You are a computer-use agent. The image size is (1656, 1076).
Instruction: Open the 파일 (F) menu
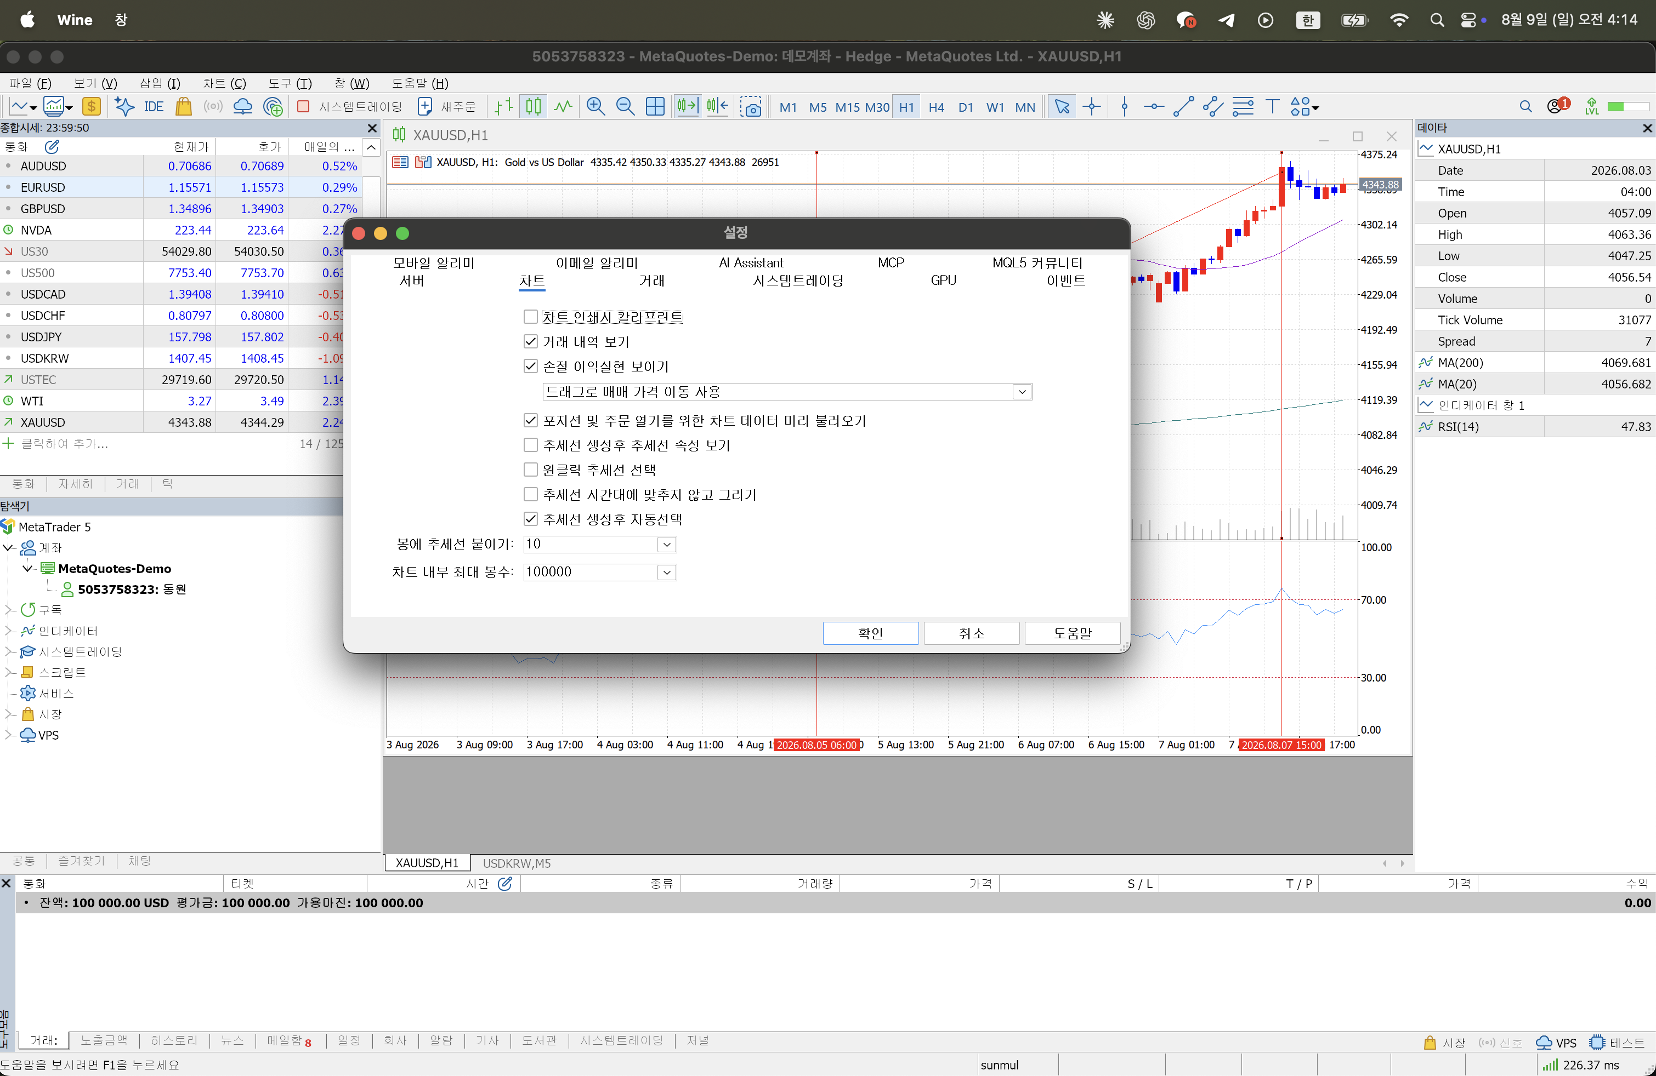coord(31,83)
